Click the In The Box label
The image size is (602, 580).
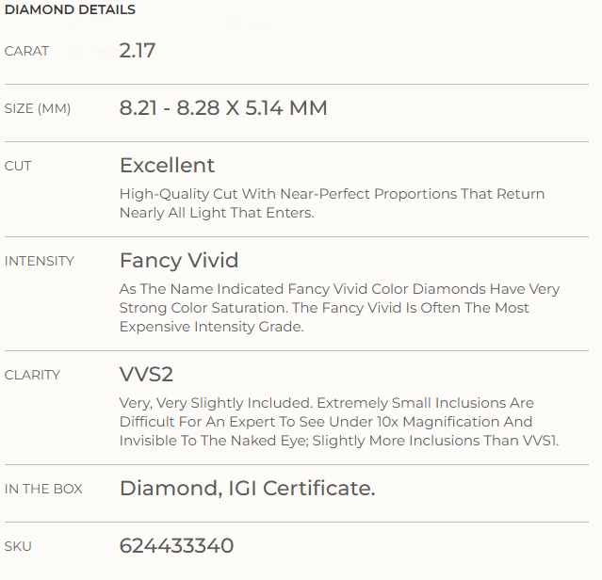pos(43,489)
